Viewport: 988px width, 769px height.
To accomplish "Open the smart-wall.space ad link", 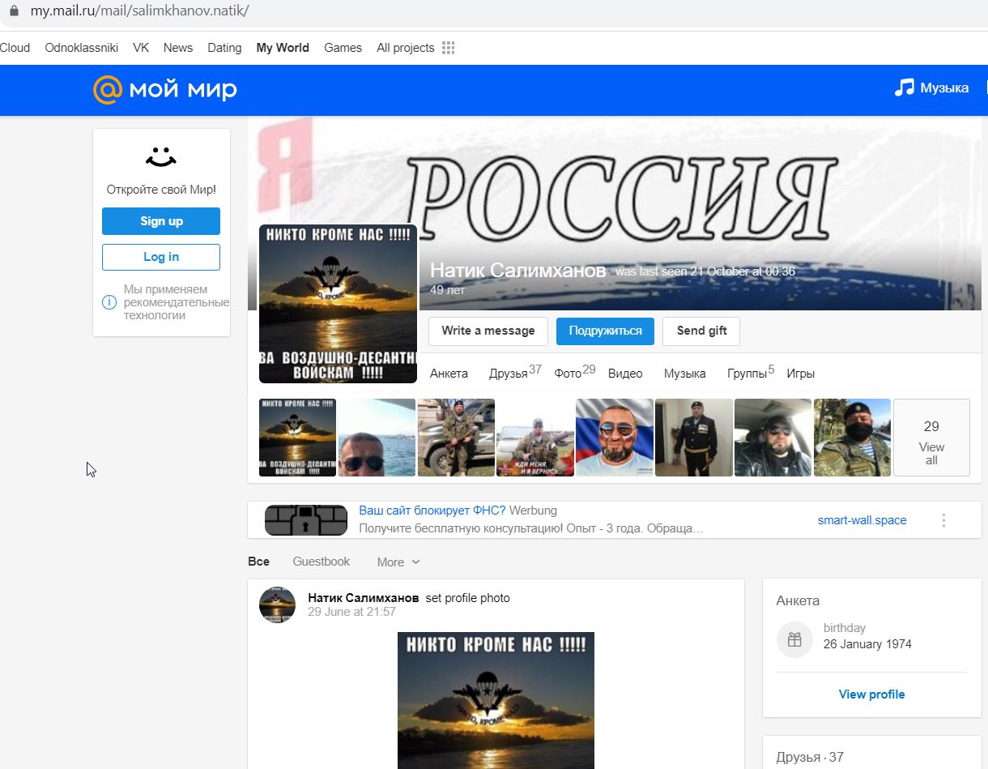I will [862, 520].
